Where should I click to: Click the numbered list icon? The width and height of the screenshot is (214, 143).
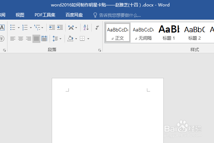coord(25,28)
